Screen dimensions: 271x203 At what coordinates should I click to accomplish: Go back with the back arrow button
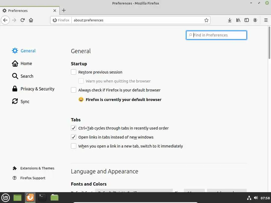[5, 20]
